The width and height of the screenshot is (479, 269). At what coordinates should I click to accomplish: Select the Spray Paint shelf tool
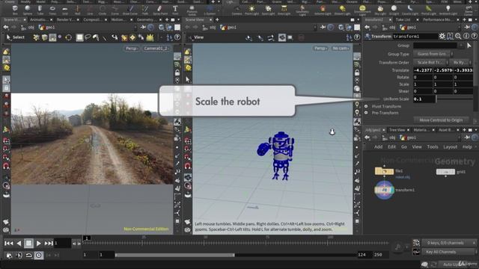159,10
